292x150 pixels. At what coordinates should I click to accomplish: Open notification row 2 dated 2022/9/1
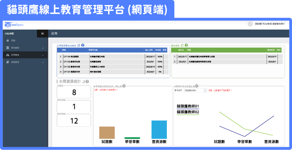click(x=228, y=62)
